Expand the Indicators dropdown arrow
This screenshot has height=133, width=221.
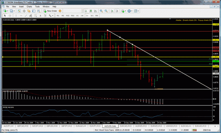(125, 11)
